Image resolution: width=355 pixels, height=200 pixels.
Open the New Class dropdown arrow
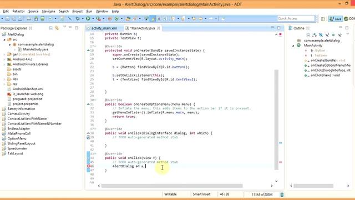pos(121,18)
